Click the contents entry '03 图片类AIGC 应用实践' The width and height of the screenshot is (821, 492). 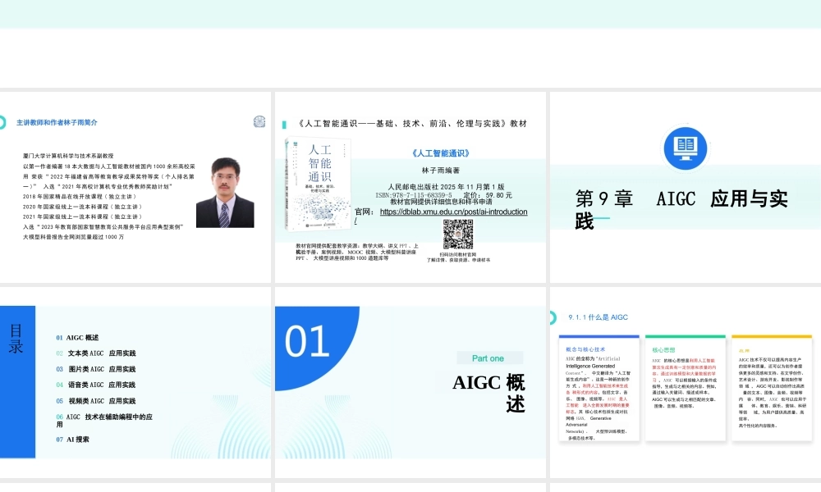click(96, 369)
